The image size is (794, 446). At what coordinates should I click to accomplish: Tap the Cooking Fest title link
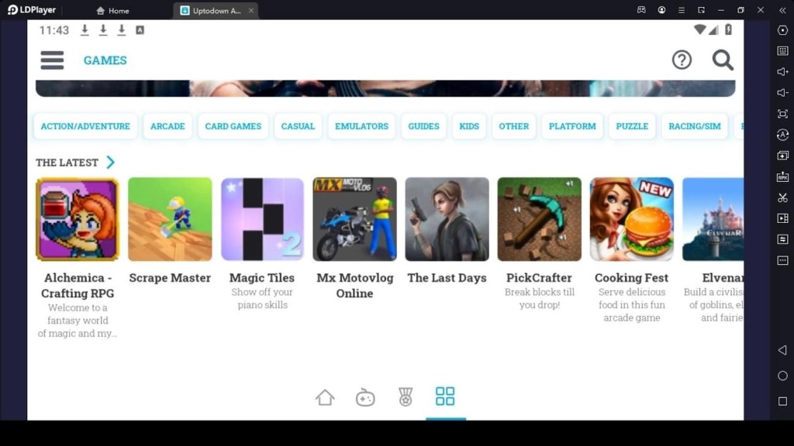tap(631, 278)
